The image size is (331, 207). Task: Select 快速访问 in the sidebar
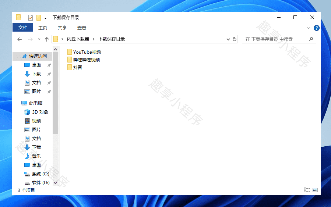32,56
